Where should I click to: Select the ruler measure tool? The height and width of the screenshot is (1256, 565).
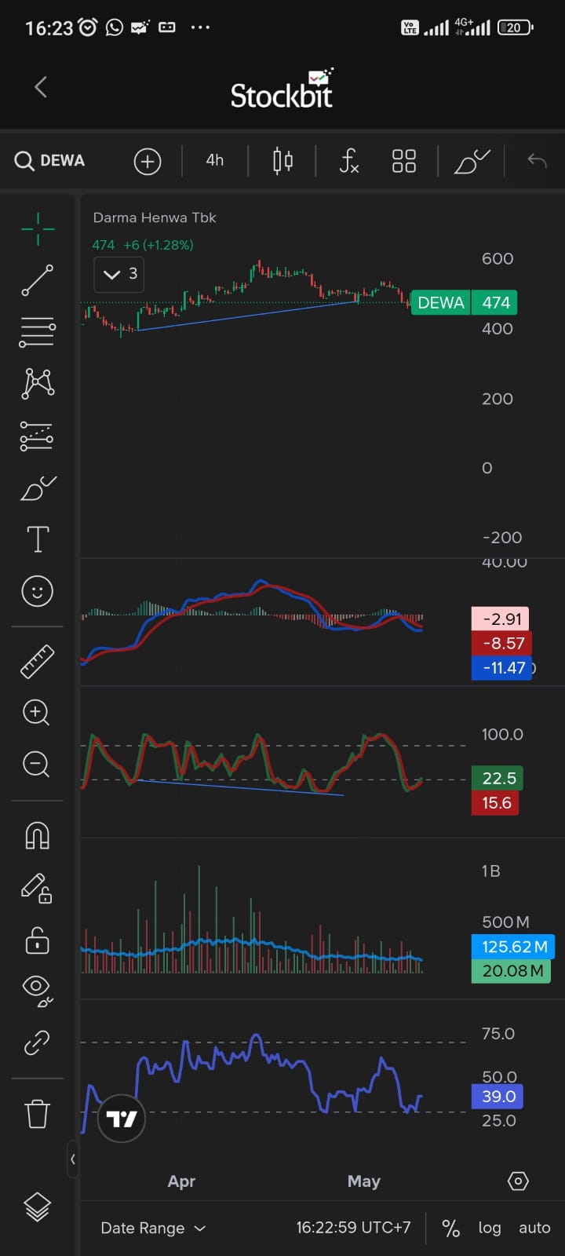pos(37,661)
